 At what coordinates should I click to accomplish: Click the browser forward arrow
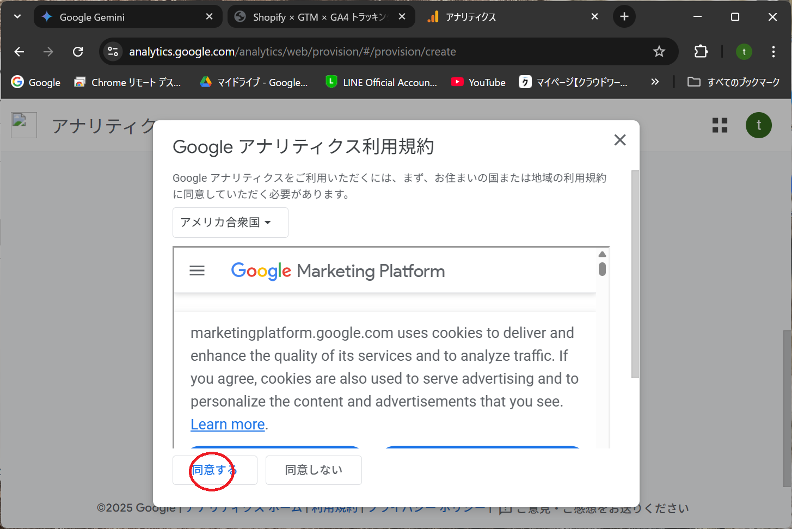[48, 52]
